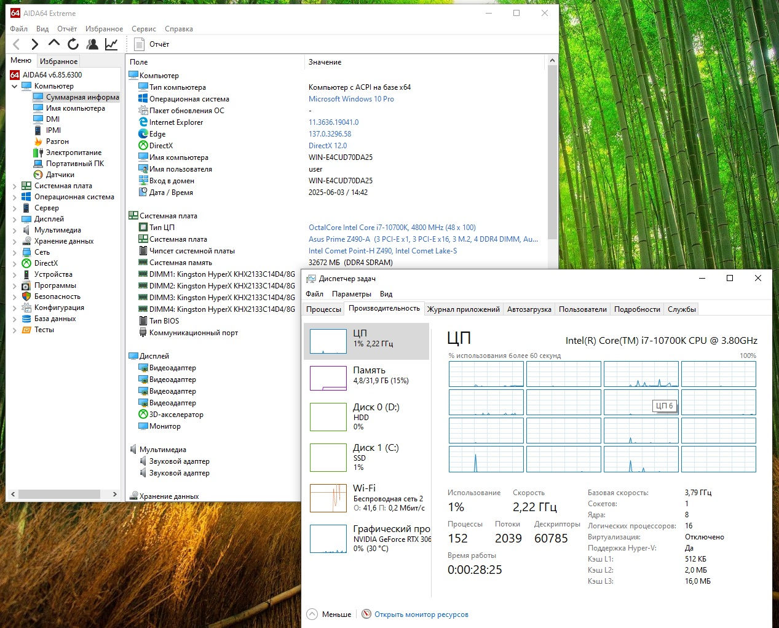The height and width of the screenshot is (628, 779).
Task: Click the DirectX 12.0 link
Action: (328, 146)
